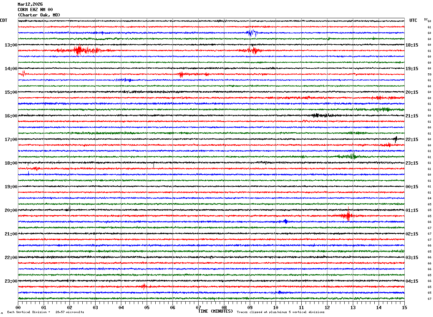433x317 pixels.
Task: Select the station code COKM EHZ NM 00
Action: pyautogui.click(x=35, y=10)
